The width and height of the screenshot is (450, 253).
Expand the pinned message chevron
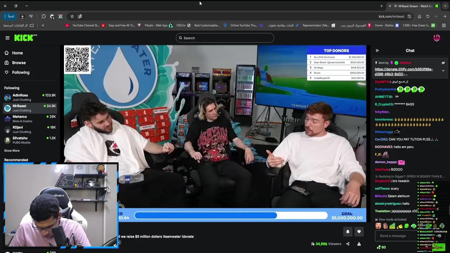click(x=443, y=71)
